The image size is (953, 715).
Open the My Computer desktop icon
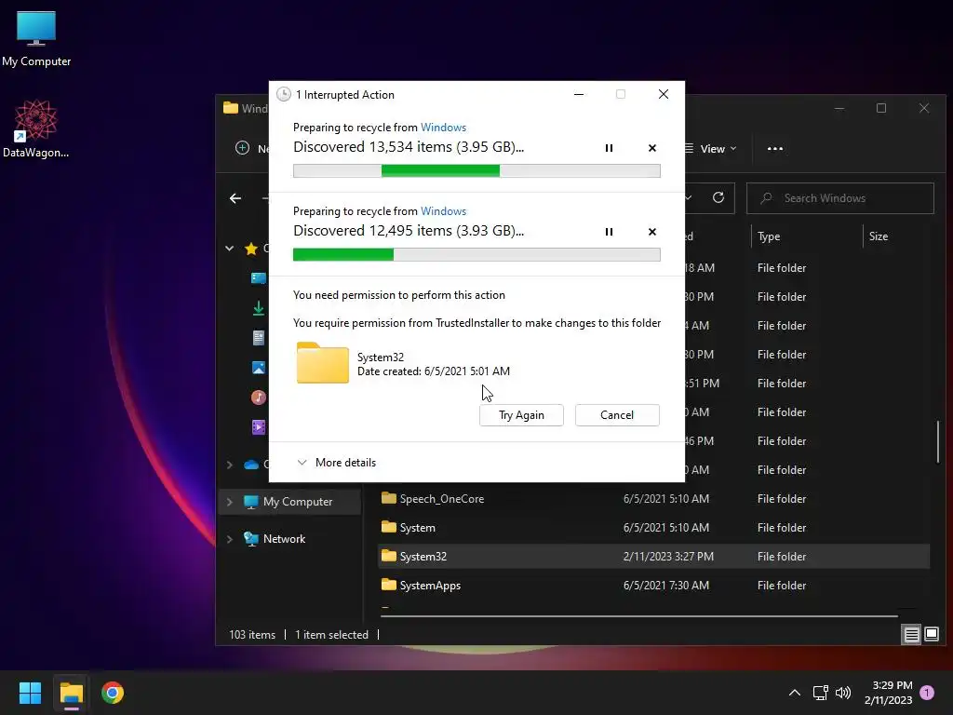coord(36,38)
